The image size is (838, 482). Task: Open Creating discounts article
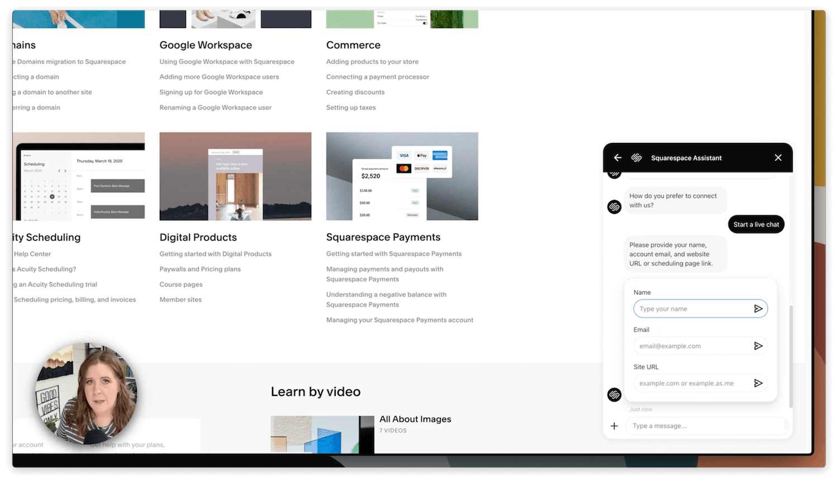tap(355, 92)
